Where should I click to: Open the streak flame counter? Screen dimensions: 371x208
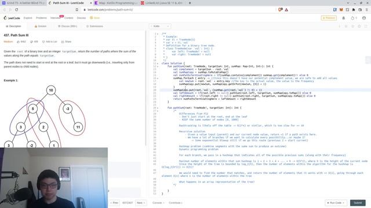[x=354, y=18]
